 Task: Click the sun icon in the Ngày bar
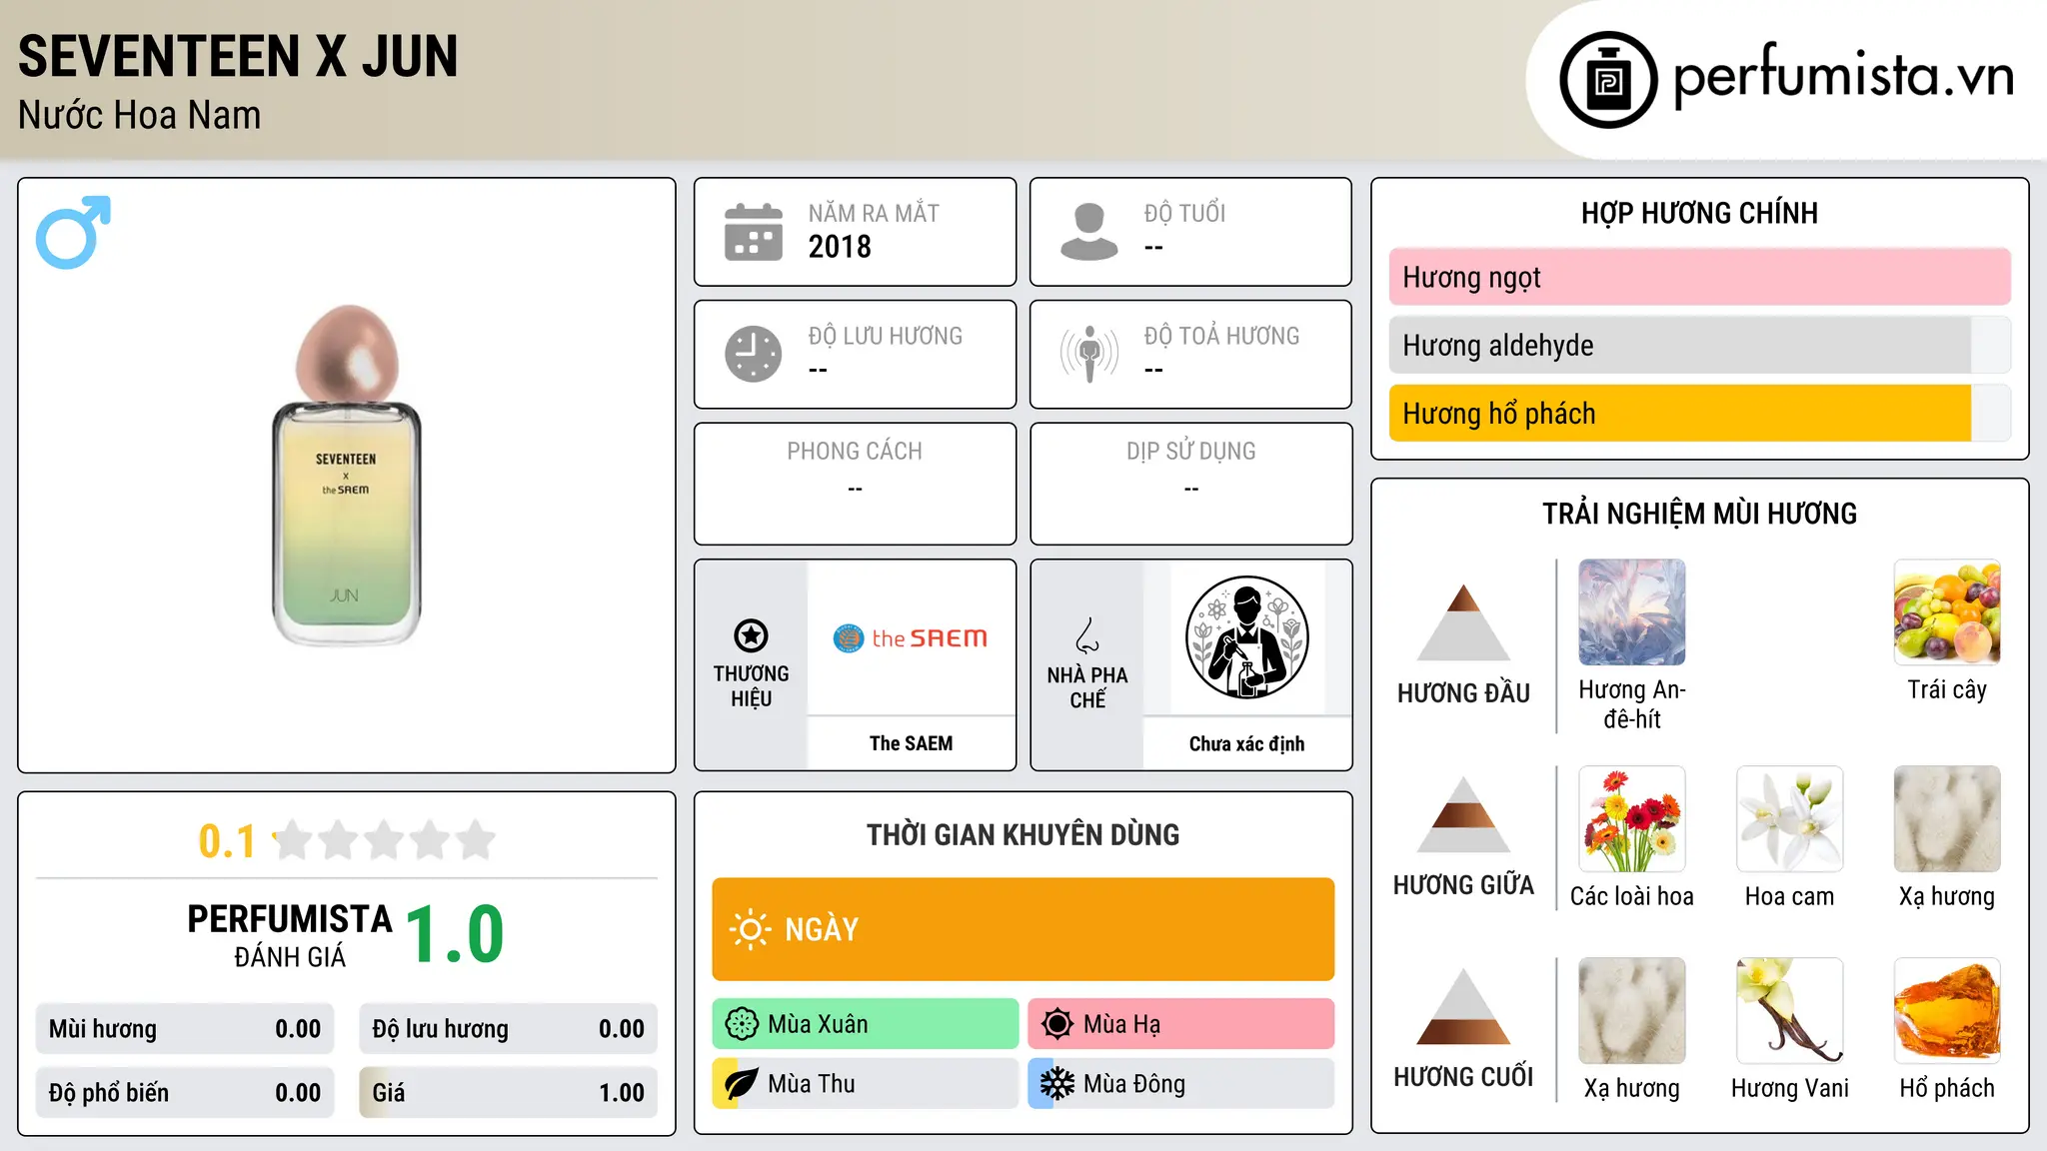pyautogui.click(x=751, y=929)
